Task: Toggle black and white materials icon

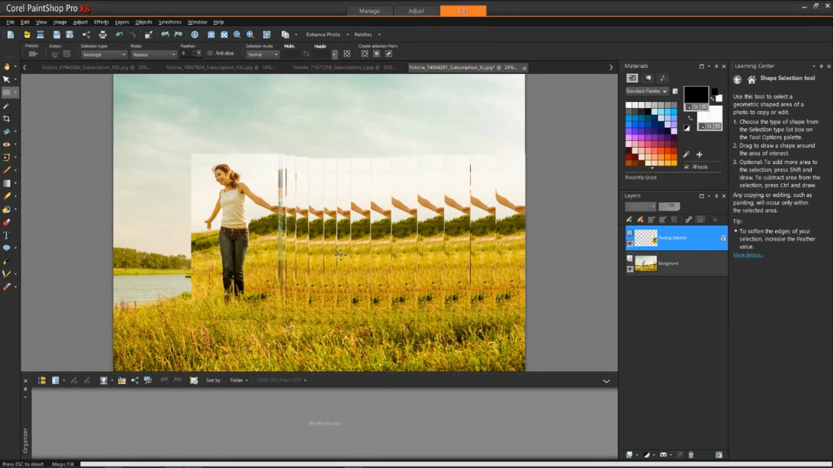Action: coord(687,128)
